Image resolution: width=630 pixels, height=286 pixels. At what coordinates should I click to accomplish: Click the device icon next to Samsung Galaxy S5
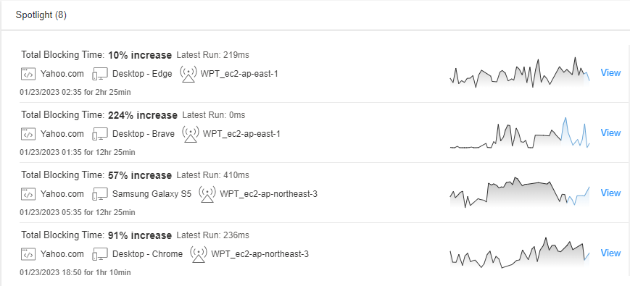tap(100, 194)
